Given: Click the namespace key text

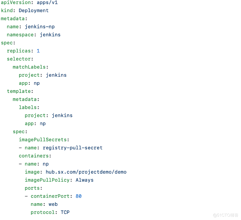Looking at the screenshot, I should tap(20, 35).
